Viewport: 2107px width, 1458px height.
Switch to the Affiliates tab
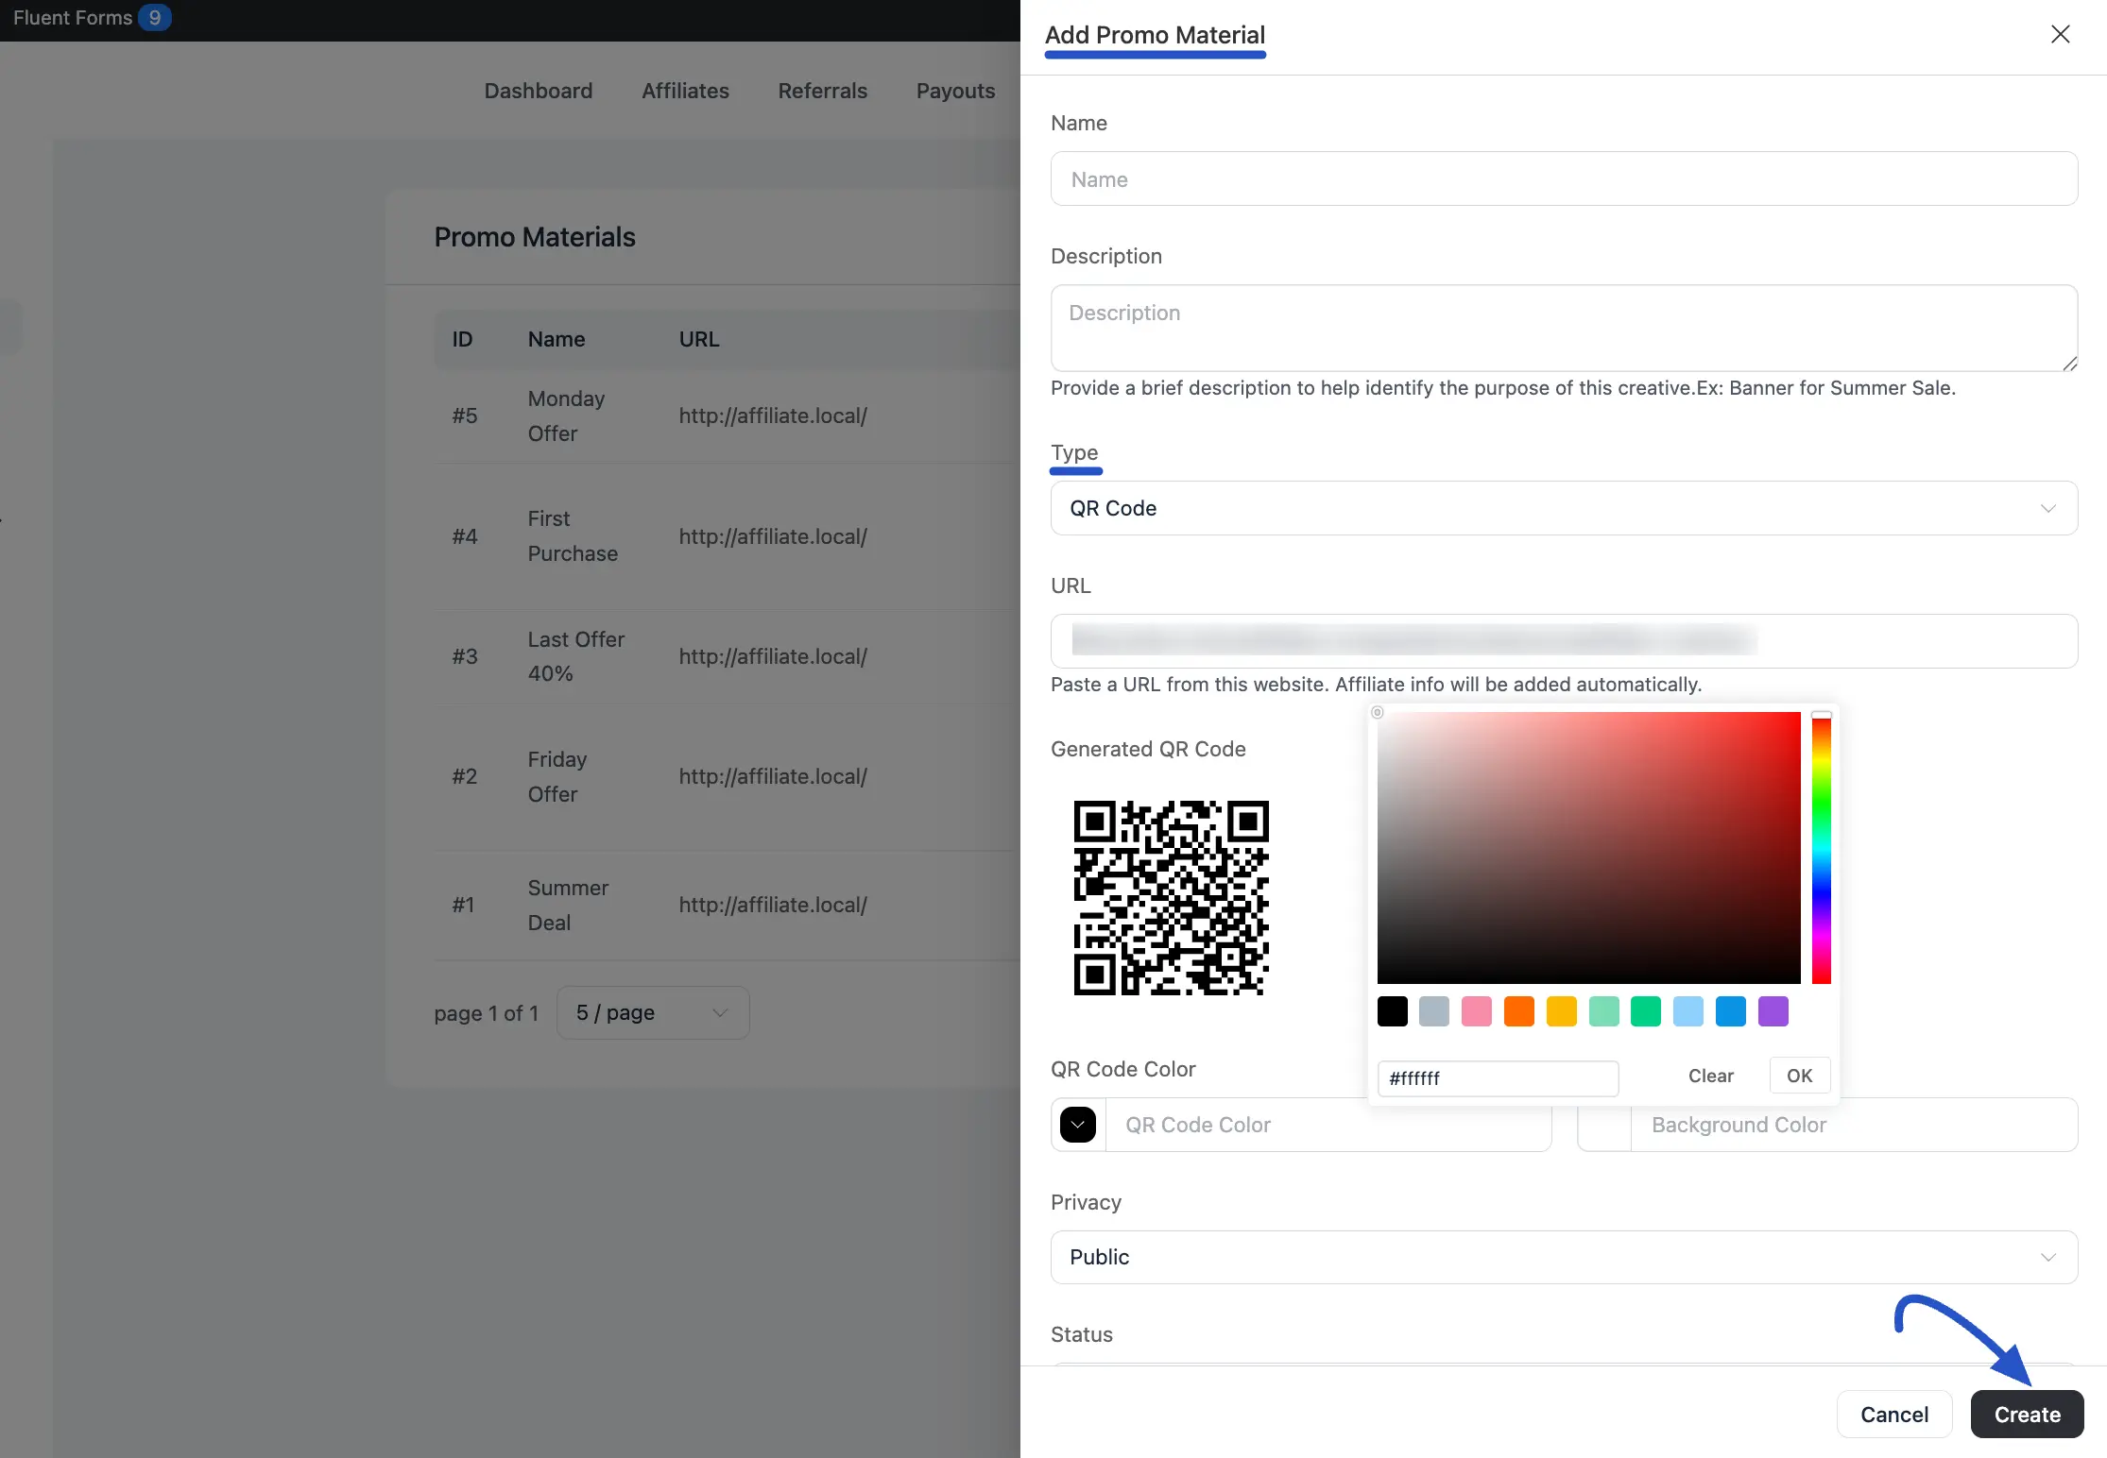[x=685, y=91]
